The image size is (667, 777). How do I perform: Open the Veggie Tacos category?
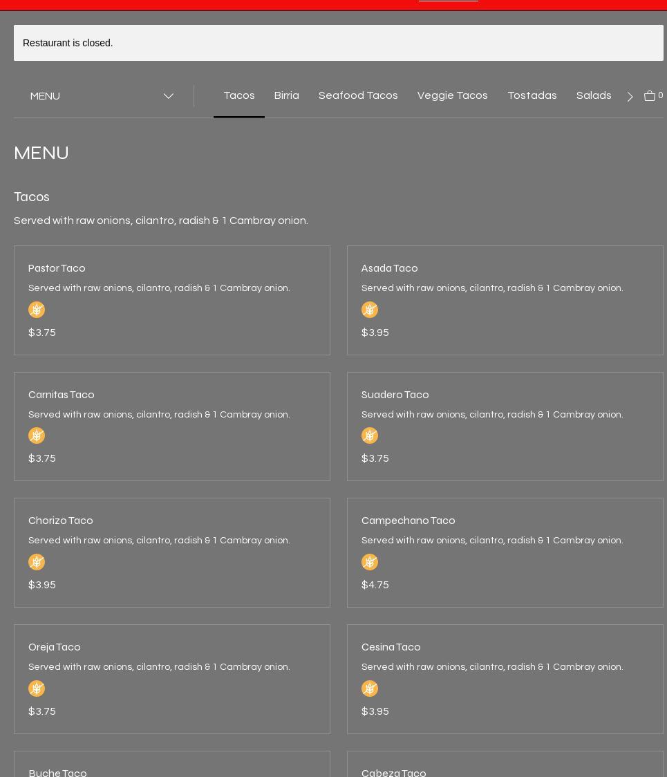coord(452,95)
